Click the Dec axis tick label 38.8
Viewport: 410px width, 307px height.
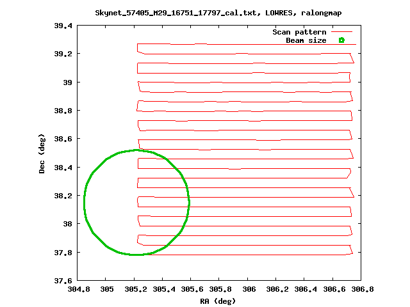pyautogui.click(x=63, y=111)
